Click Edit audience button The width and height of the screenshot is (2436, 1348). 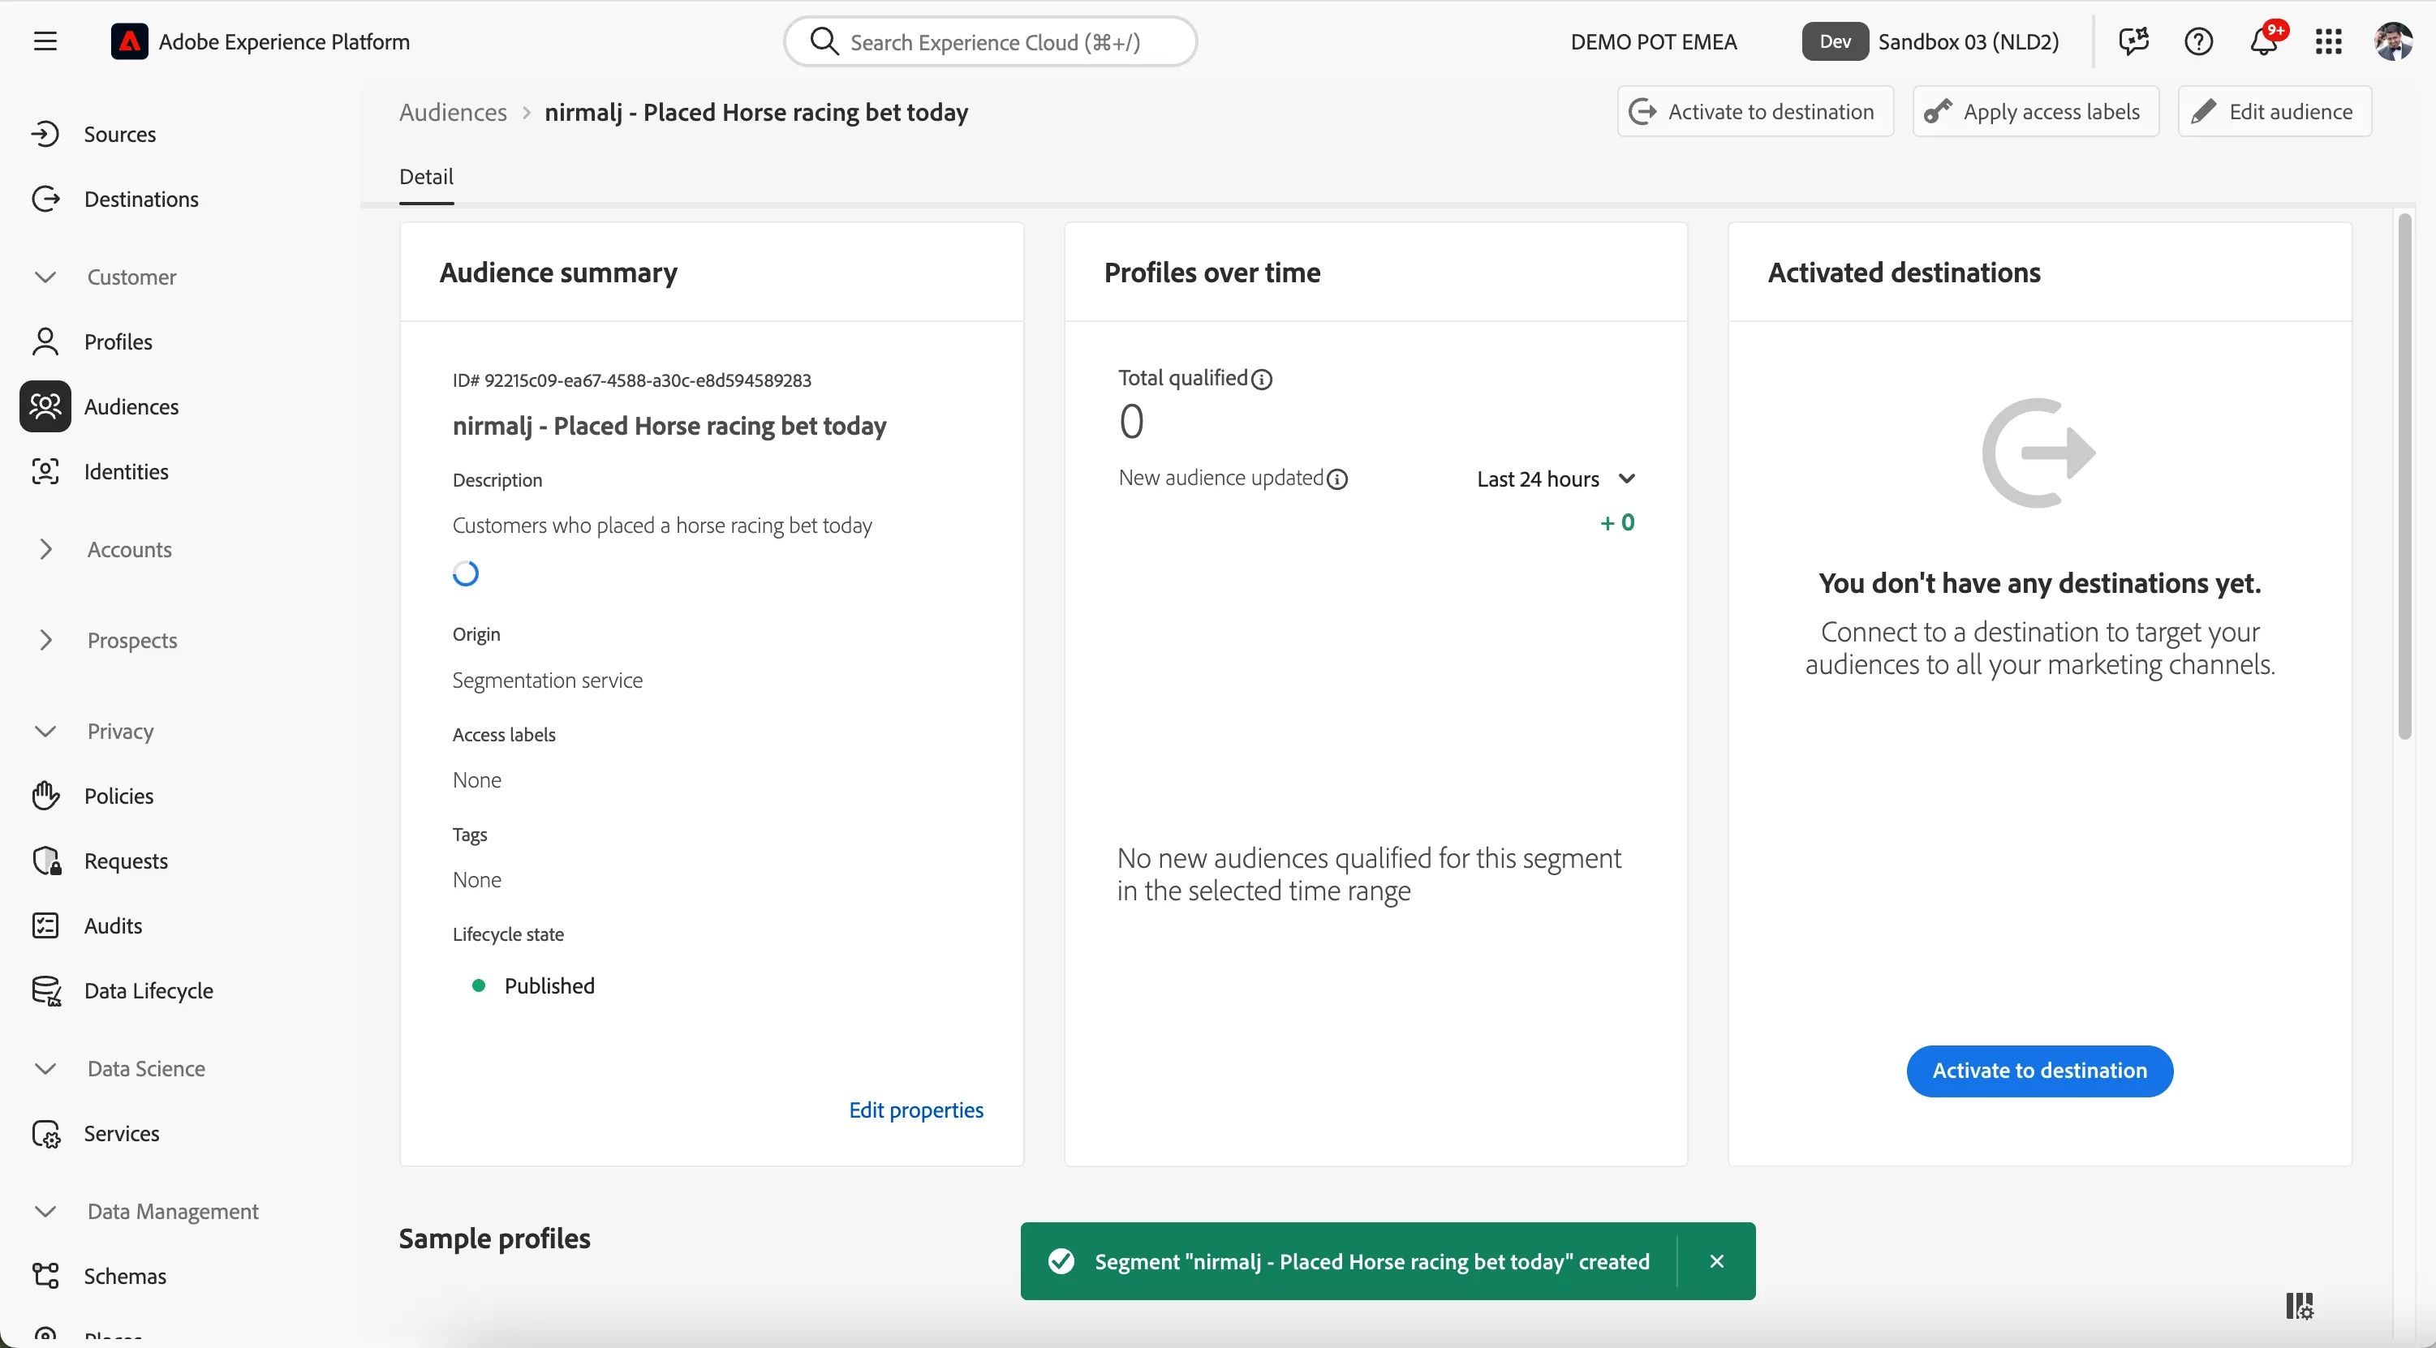(x=2275, y=112)
